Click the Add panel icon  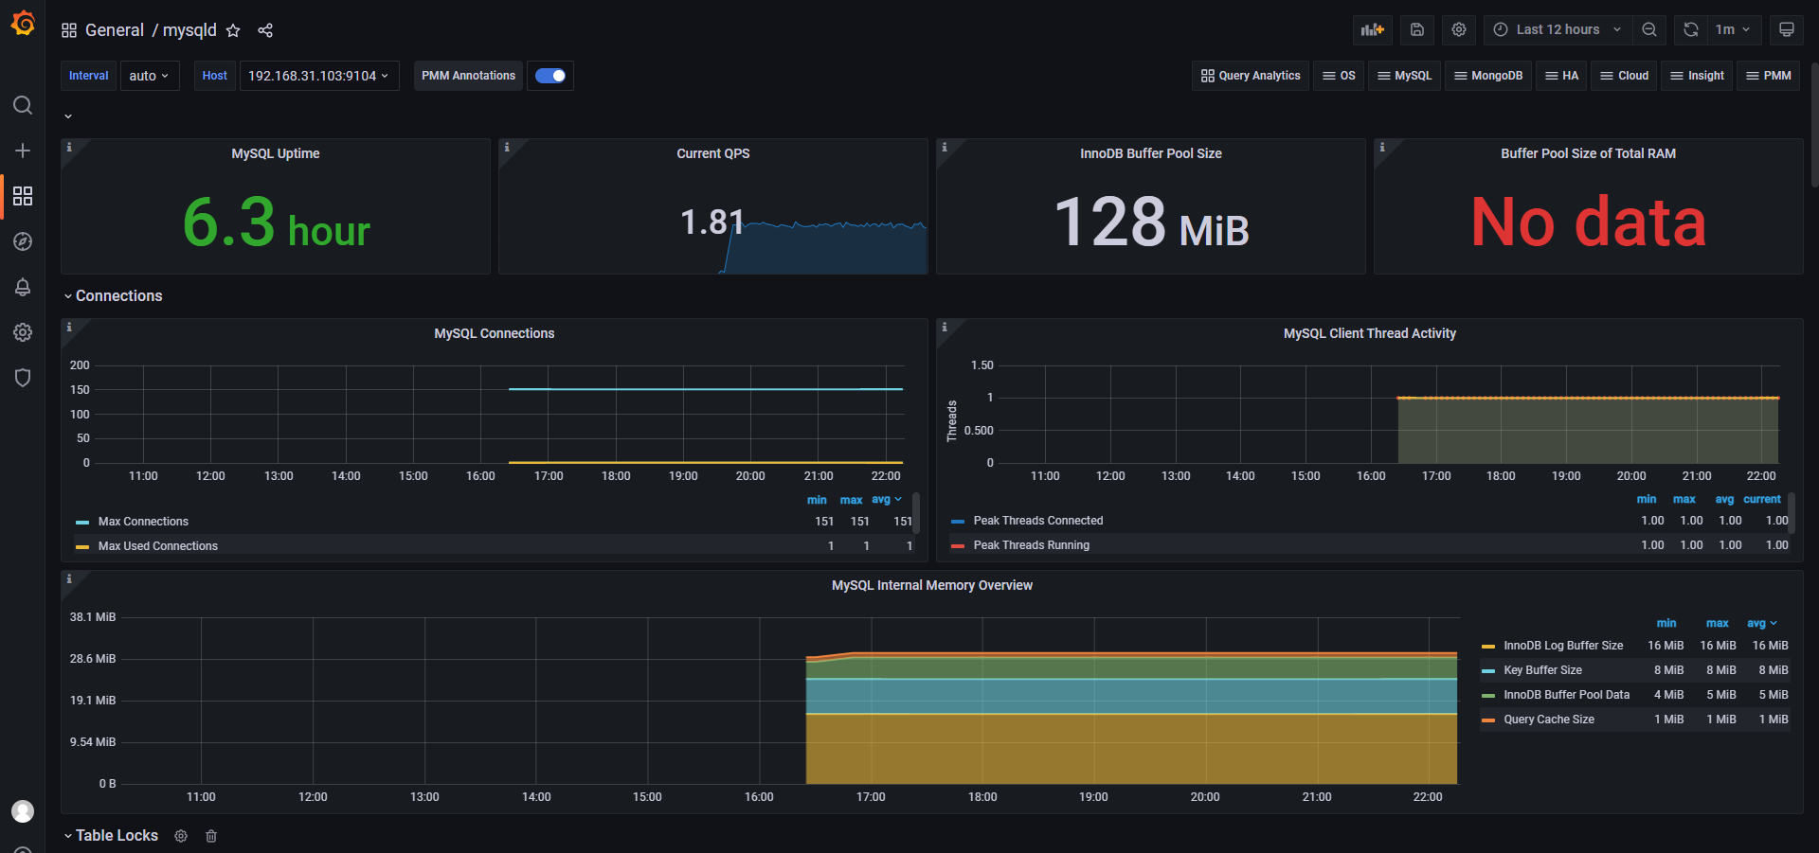tap(1372, 29)
